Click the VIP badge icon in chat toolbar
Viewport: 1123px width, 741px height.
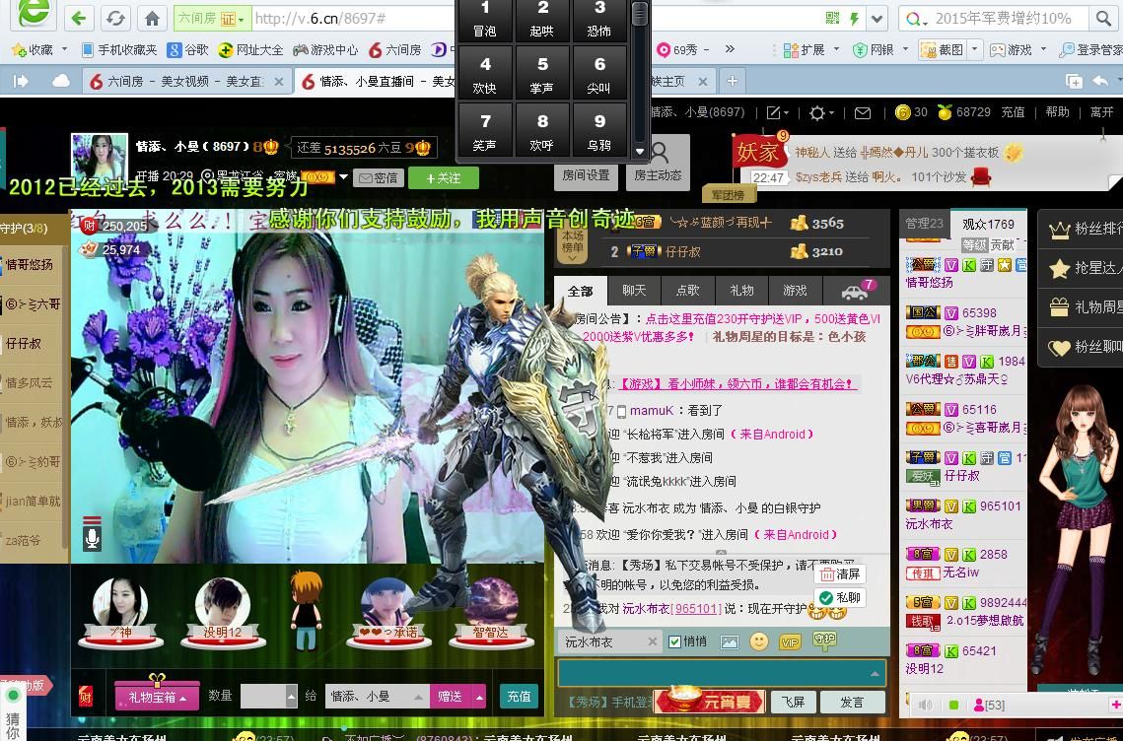[789, 642]
